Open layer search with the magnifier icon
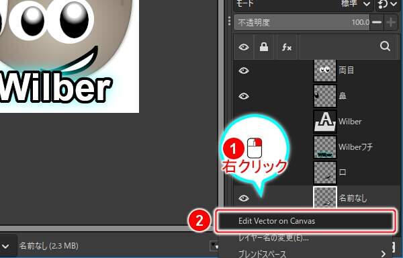 pos(385,46)
